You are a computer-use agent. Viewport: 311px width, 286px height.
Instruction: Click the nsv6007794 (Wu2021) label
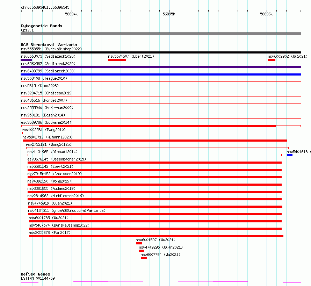[160, 255]
